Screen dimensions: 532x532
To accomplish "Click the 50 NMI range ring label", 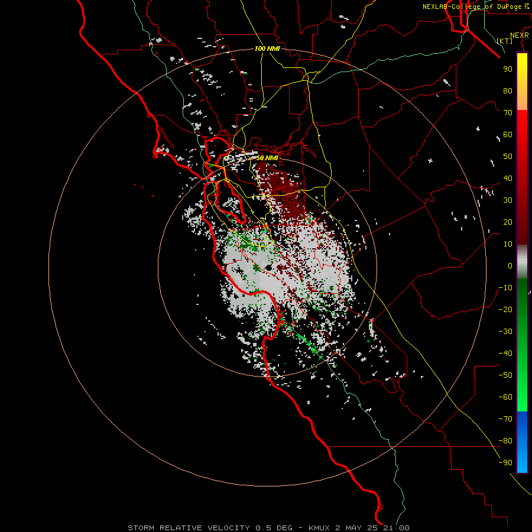I will click(x=267, y=158).
